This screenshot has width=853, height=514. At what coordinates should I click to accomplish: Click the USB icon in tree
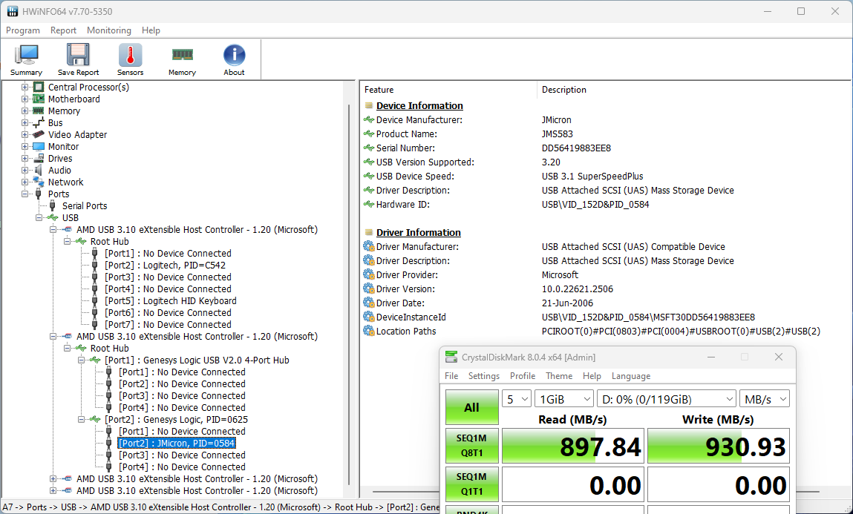pos(52,218)
